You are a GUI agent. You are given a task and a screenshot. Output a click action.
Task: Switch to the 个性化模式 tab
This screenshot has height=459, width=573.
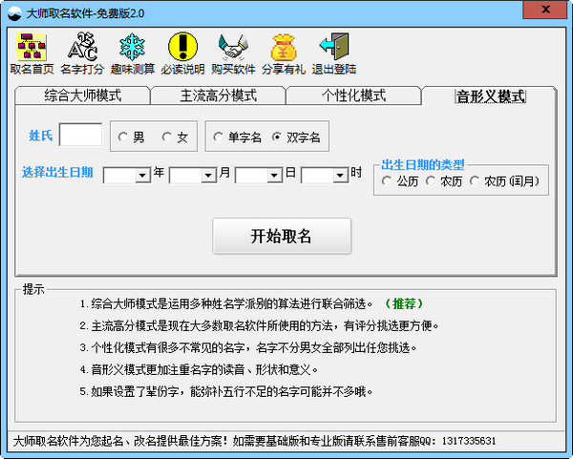[x=353, y=95]
